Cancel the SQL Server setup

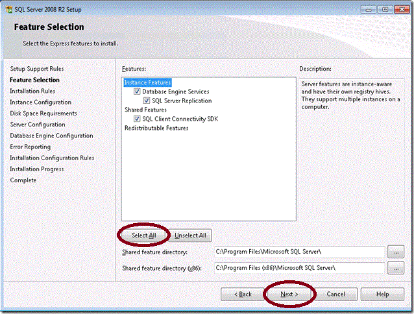335,294
